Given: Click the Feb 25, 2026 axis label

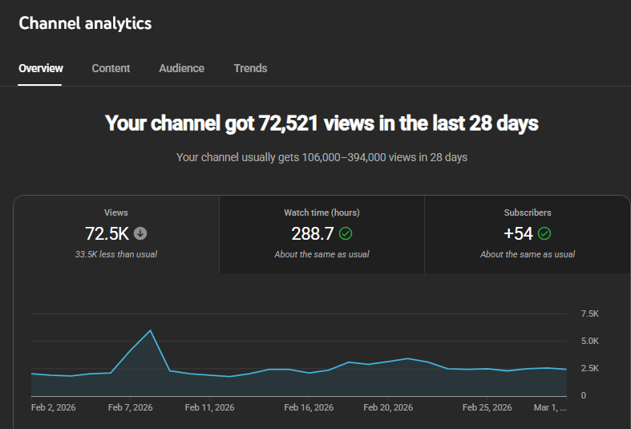Looking at the screenshot, I should 487,407.
